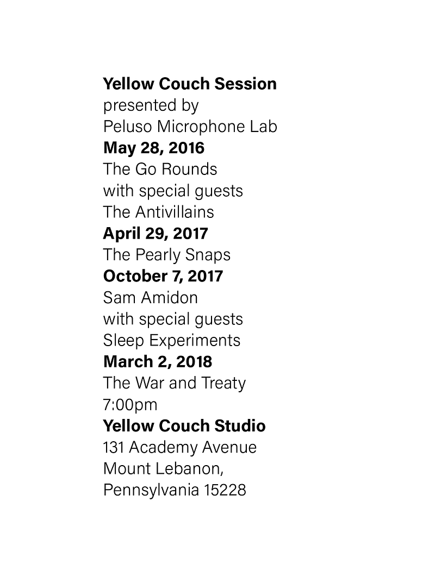Click the bold date "March 2, 2018"
435x564 pixels.
point(158,361)
